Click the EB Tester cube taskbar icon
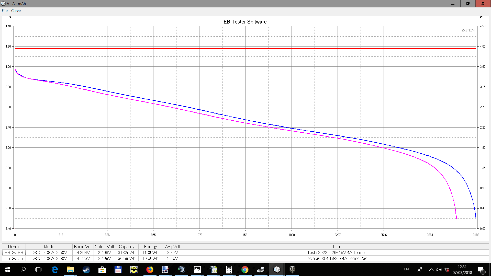491x276 pixels. point(276,269)
